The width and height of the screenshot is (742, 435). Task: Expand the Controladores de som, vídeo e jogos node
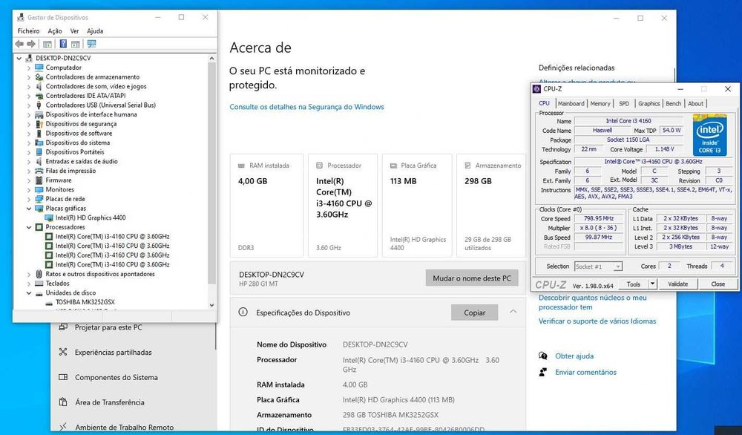pyautogui.click(x=29, y=87)
